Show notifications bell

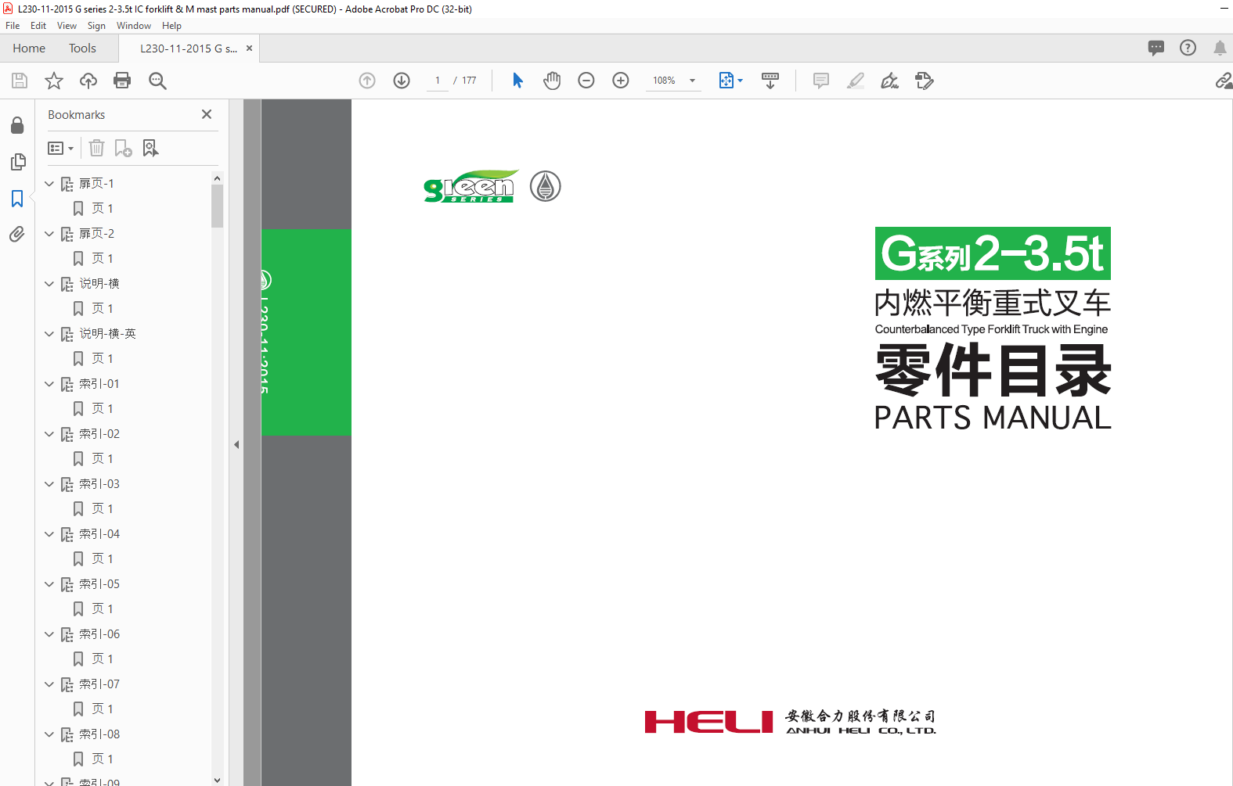(x=1220, y=48)
